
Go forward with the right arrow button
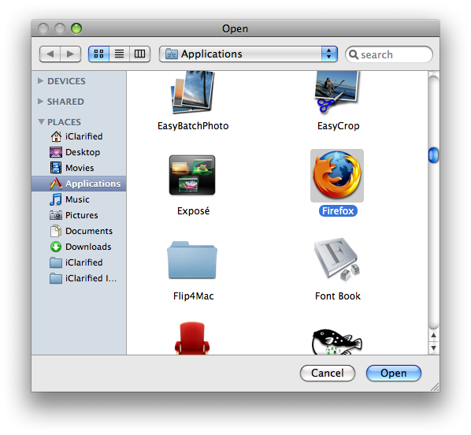click(71, 54)
